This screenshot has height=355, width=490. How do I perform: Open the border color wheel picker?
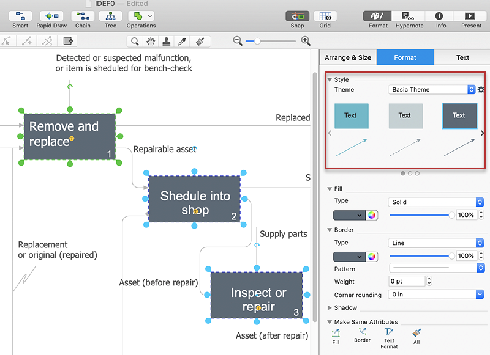[372, 257]
